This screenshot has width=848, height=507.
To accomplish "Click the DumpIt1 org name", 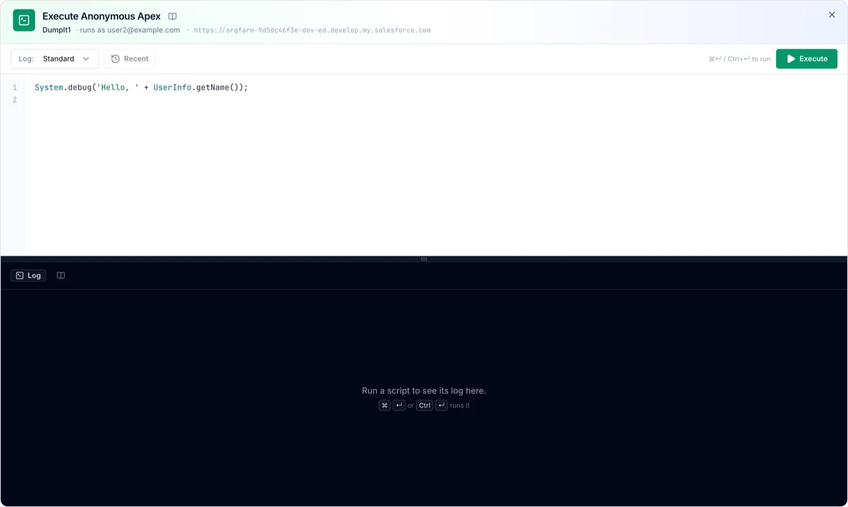I will [56, 30].
